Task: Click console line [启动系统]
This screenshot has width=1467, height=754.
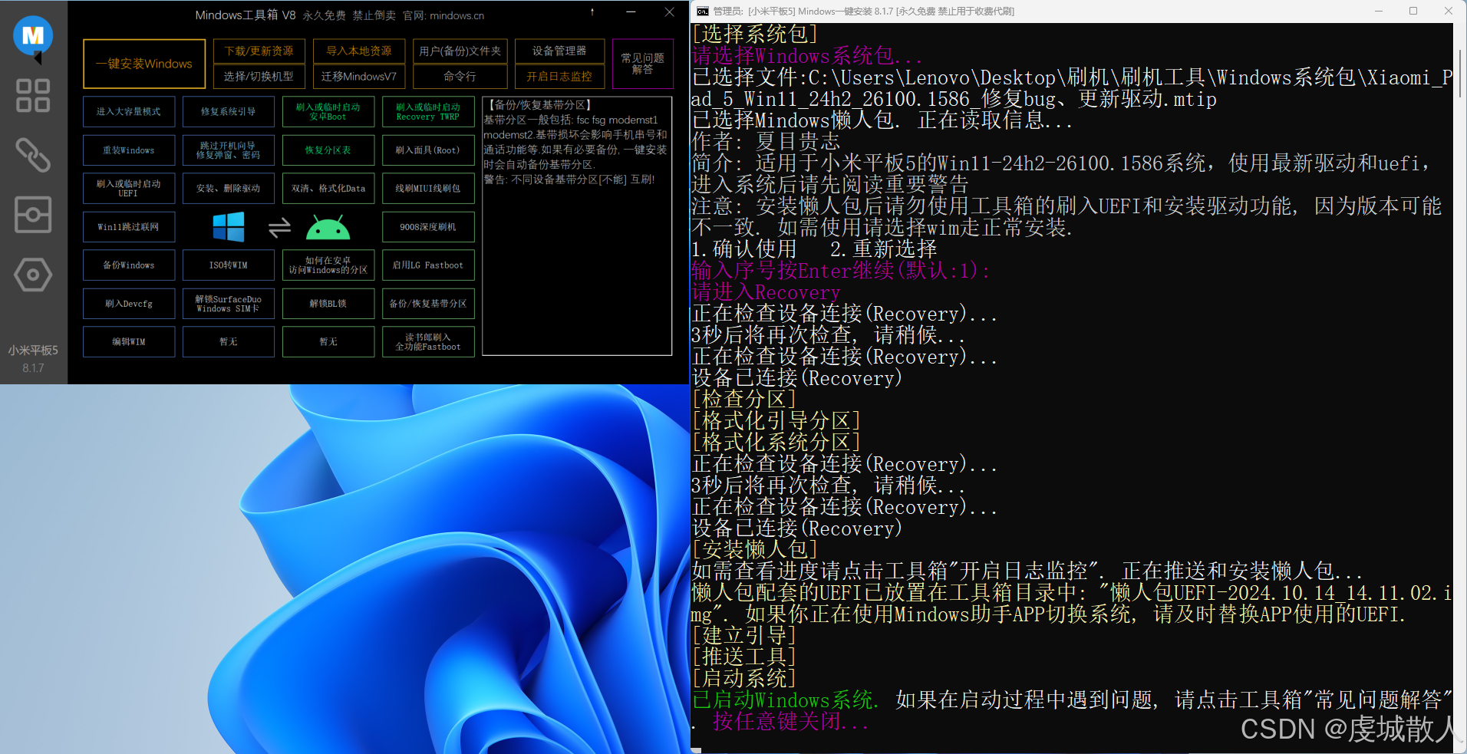Action: [744, 678]
